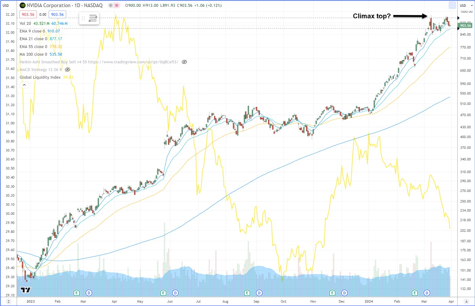The height and width of the screenshot is (306, 475).
Task: Click the 2023 label on the time axis
Action: click(x=31, y=301)
